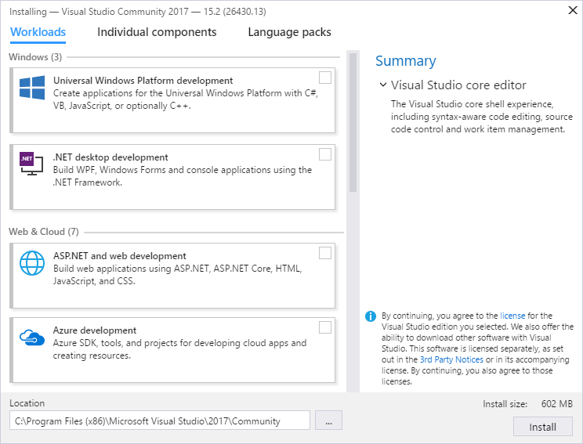Click the Windows logo workload icon
Screen dimensions: 583x444
(x=32, y=88)
